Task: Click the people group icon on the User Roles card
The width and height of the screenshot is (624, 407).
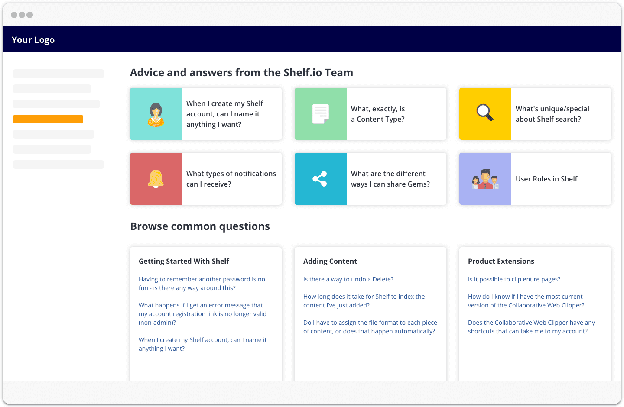Action: [485, 179]
